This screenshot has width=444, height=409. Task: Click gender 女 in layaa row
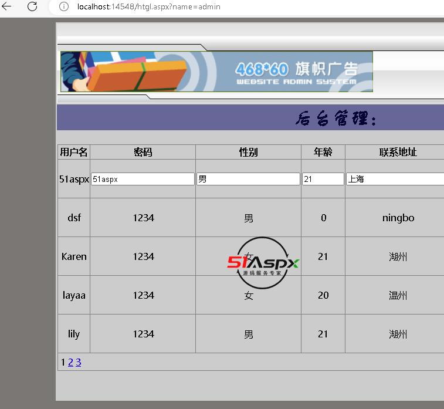click(249, 296)
